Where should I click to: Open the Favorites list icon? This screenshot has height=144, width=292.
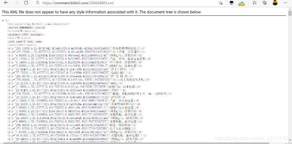[255, 3]
